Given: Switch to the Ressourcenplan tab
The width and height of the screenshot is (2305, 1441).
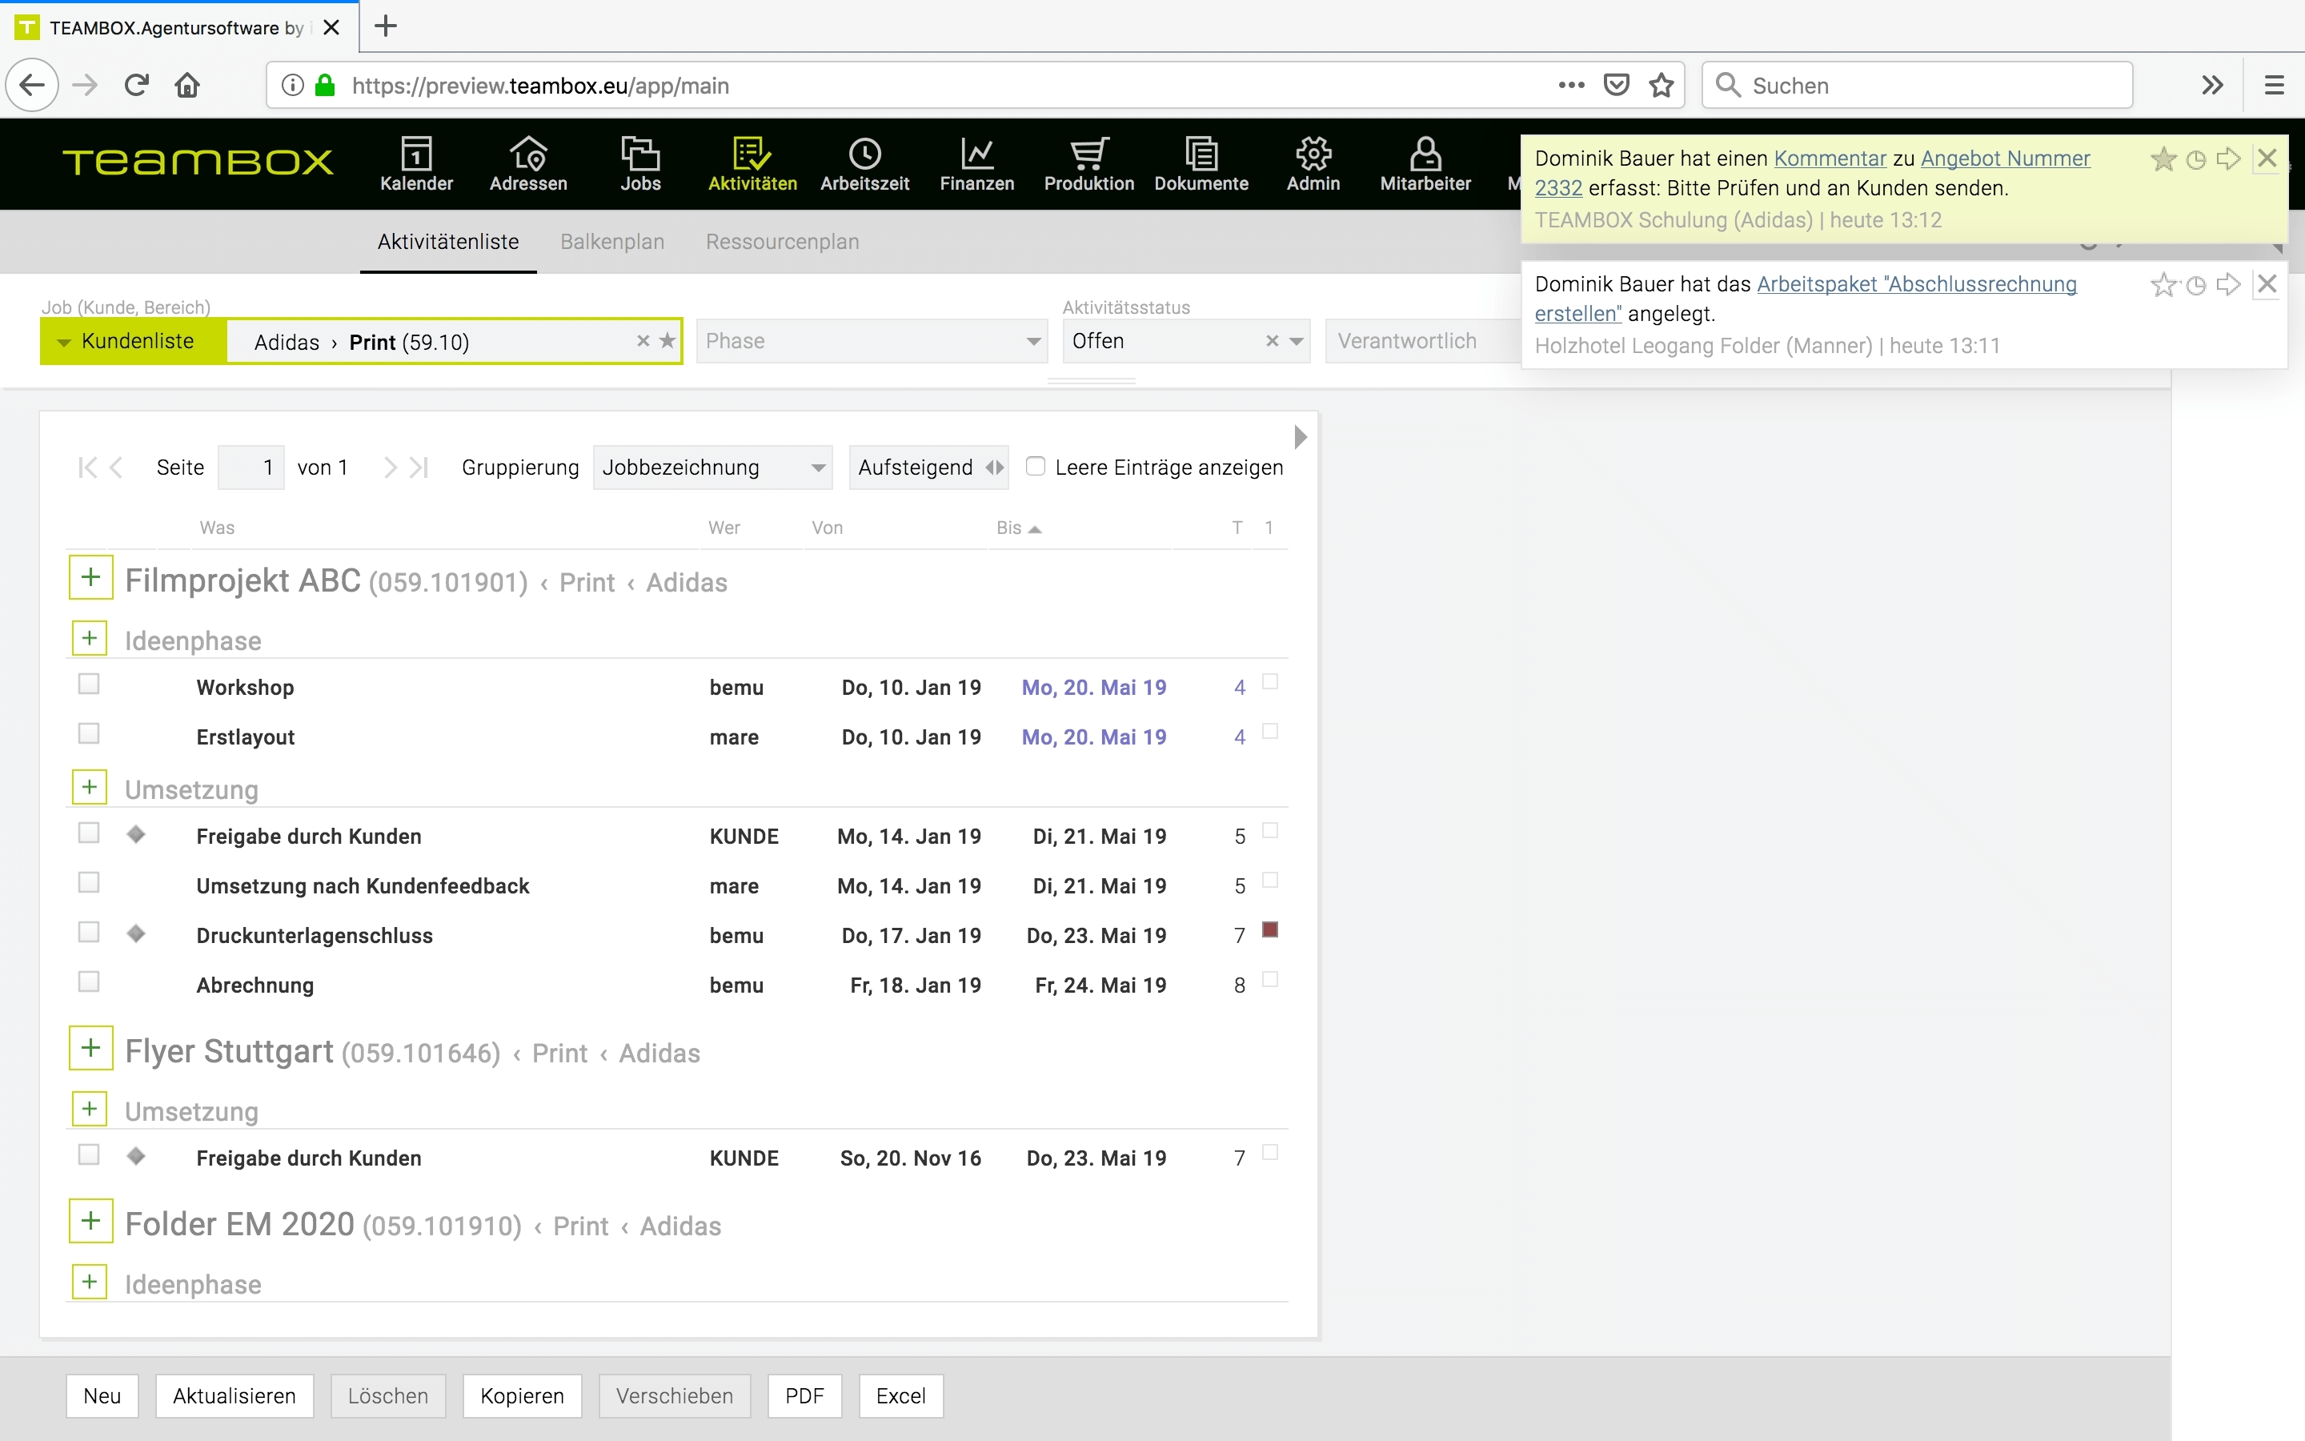Looking at the screenshot, I should coord(782,242).
